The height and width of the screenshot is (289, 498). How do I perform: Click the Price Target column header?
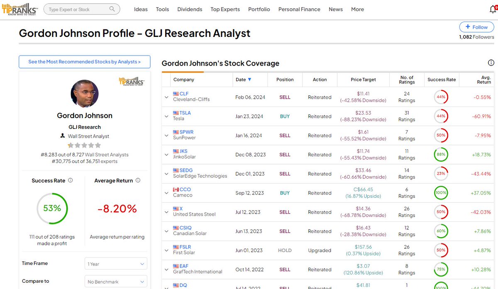tap(363, 80)
